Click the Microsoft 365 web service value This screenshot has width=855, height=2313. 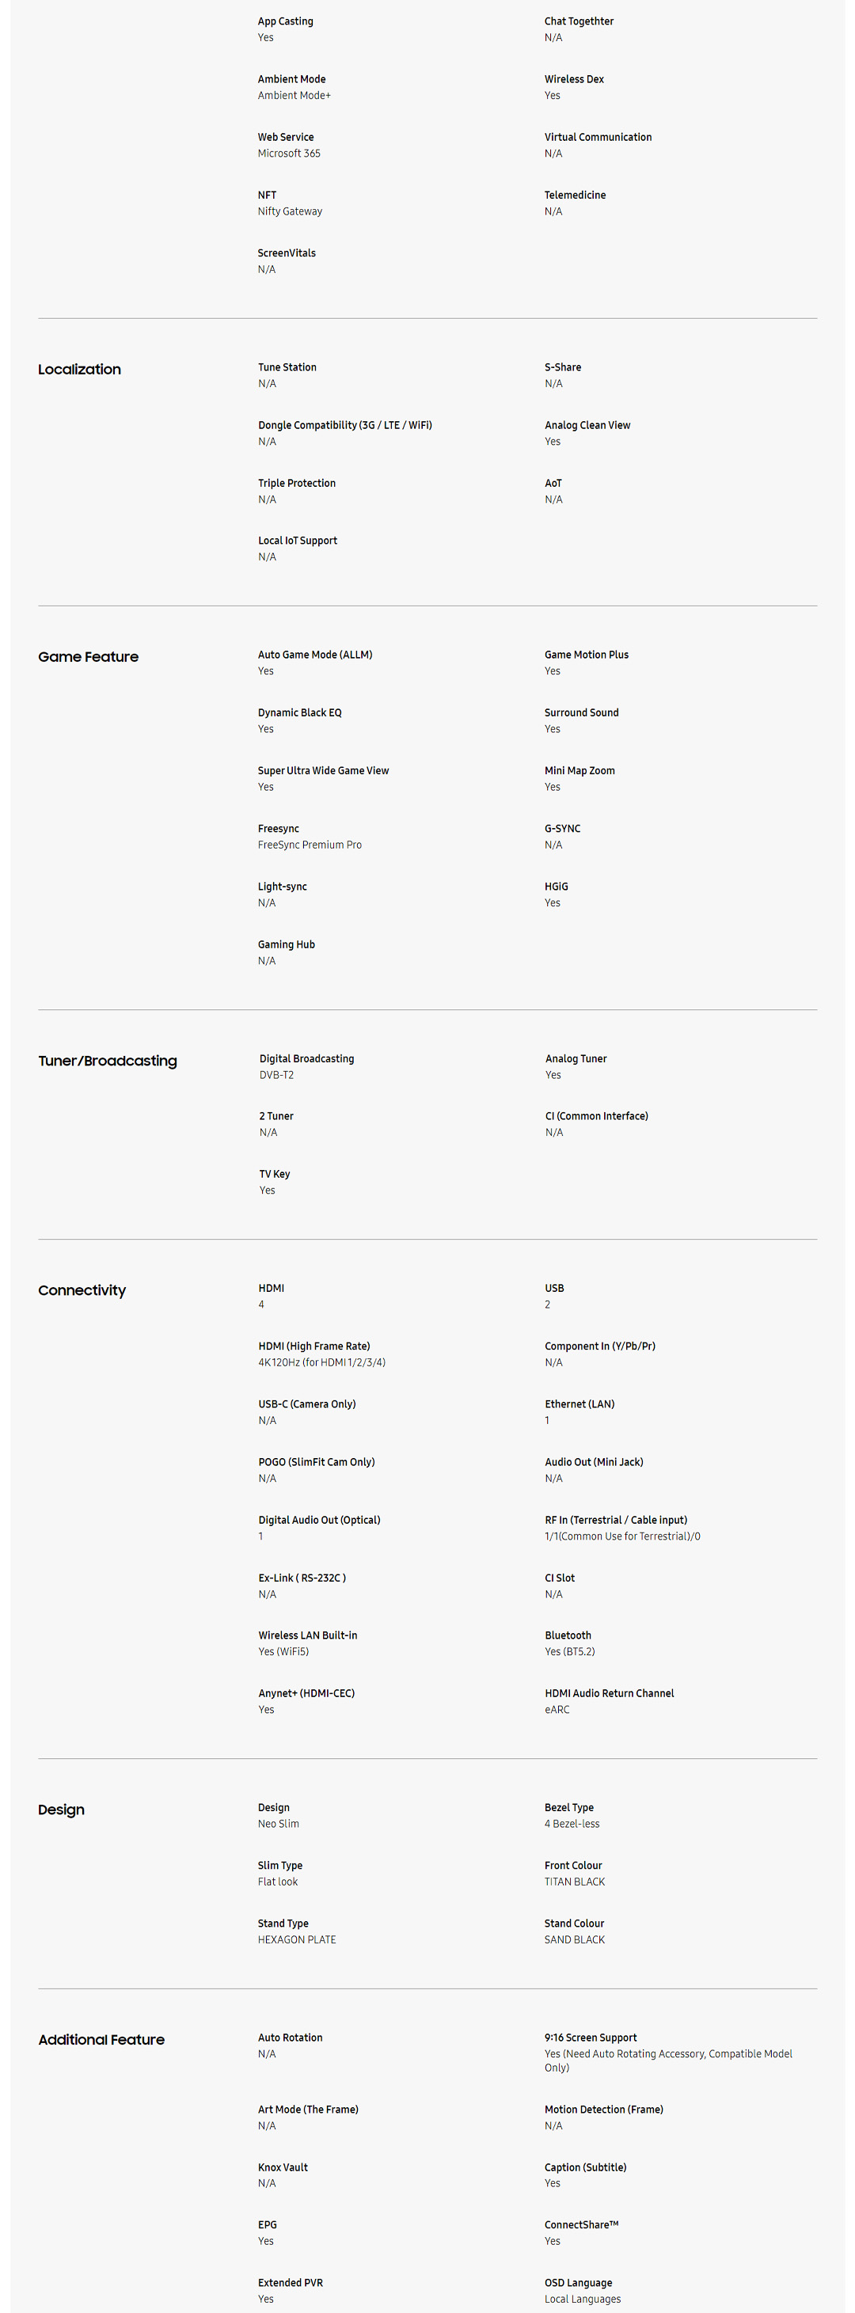[288, 154]
